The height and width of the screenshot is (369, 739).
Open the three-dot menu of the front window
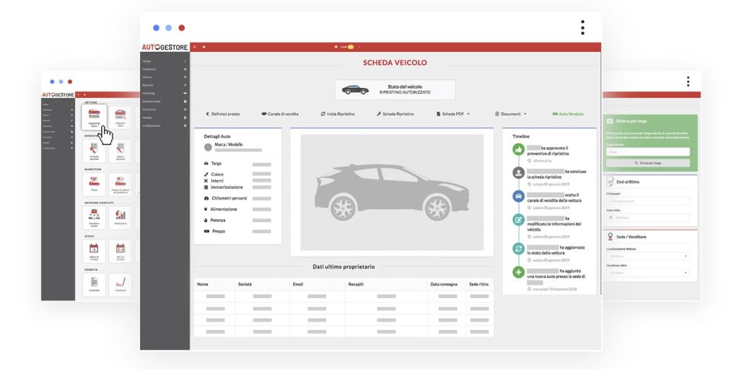(582, 27)
